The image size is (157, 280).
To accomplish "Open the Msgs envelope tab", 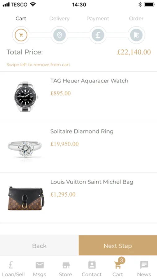I will [39, 268].
